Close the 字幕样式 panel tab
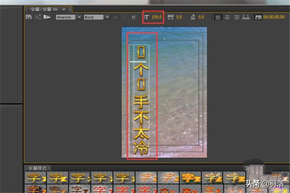Screen dimensions: 290x193 point(49,168)
